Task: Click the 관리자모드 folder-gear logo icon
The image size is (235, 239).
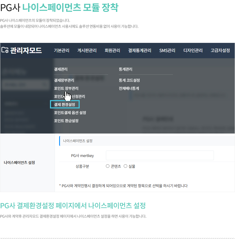Action: point(5,50)
